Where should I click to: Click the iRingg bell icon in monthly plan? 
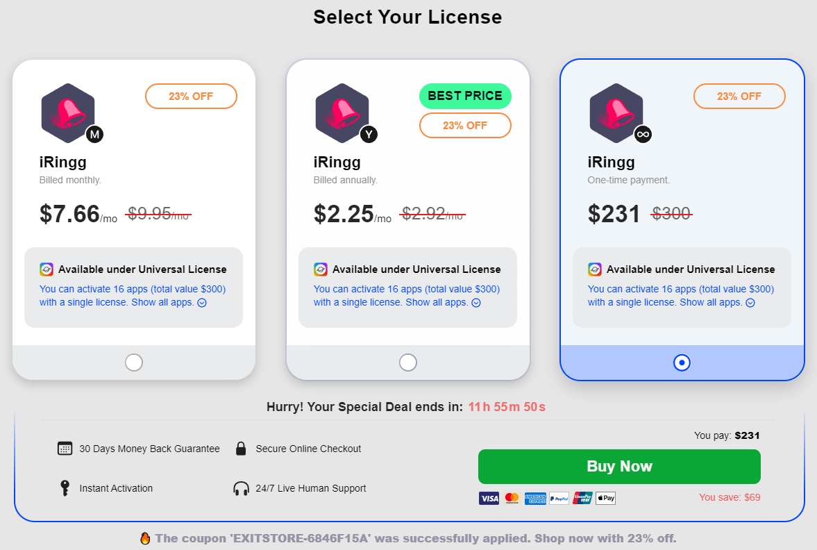(68, 111)
